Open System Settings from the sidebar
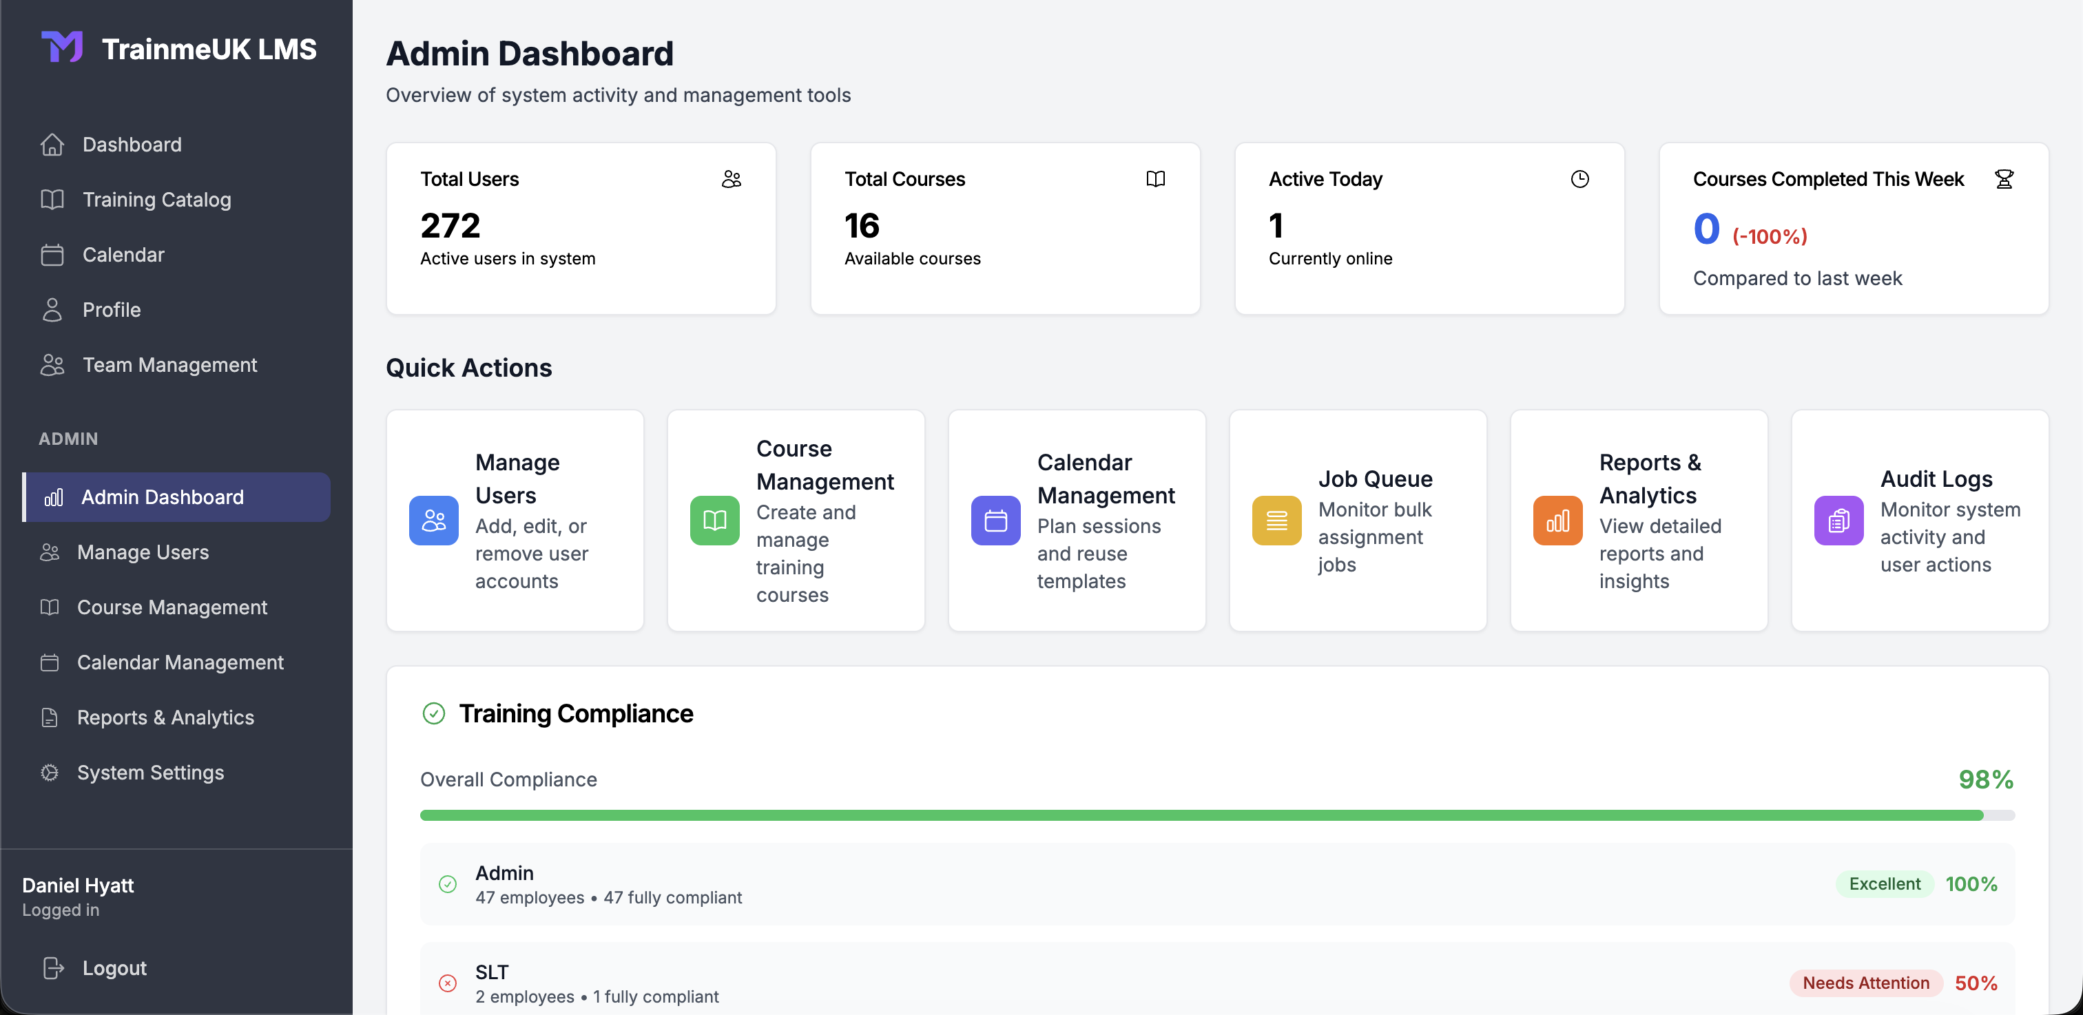Viewport: 2083px width, 1015px height. click(150, 772)
